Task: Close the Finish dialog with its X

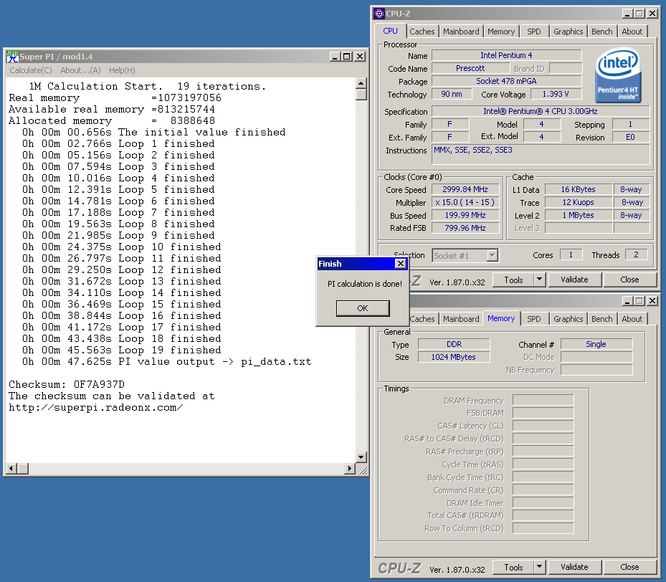Action: pyautogui.click(x=401, y=264)
